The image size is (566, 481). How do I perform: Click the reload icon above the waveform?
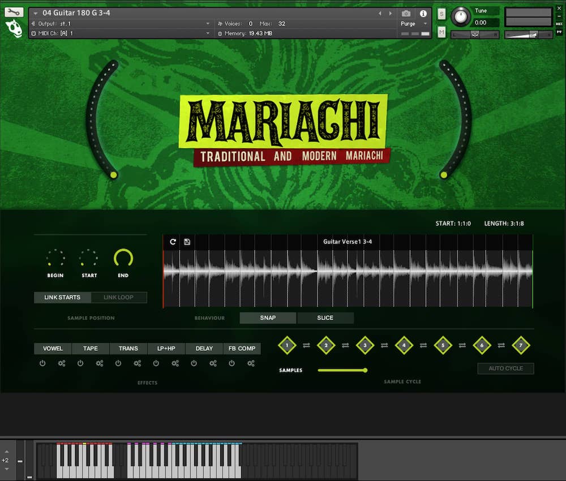tap(173, 242)
